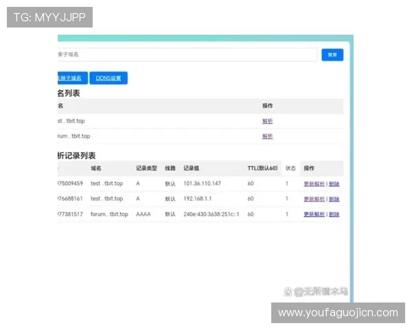Select record ID ending 77381517
The width and height of the screenshot is (412, 330).
[x=70, y=214]
